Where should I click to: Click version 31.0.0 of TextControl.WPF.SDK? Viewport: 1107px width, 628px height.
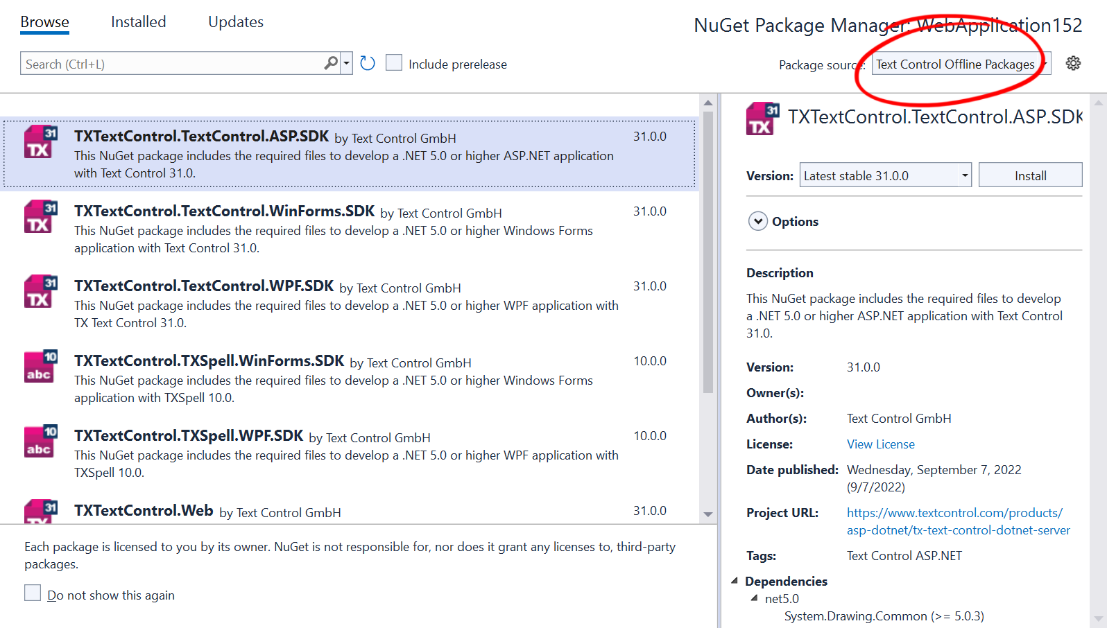(649, 286)
